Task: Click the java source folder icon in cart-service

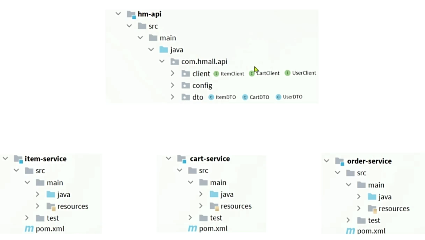Action: (214, 194)
